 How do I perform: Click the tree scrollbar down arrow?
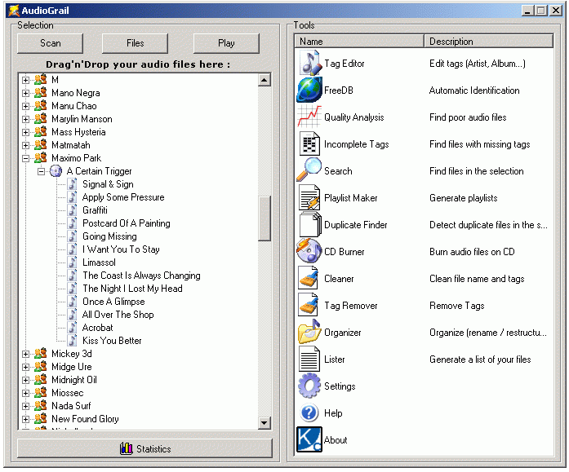[264, 422]
